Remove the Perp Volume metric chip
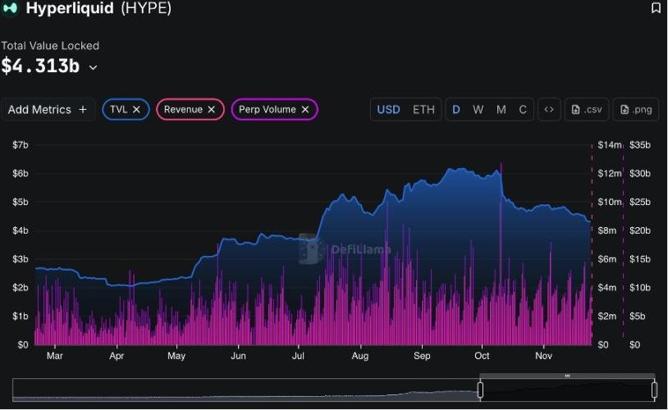This screenshot has height=410, width=668. point(305,109)
